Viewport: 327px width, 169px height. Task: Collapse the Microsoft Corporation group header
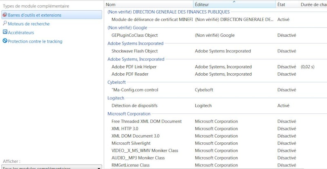click(x=129, y=114)
